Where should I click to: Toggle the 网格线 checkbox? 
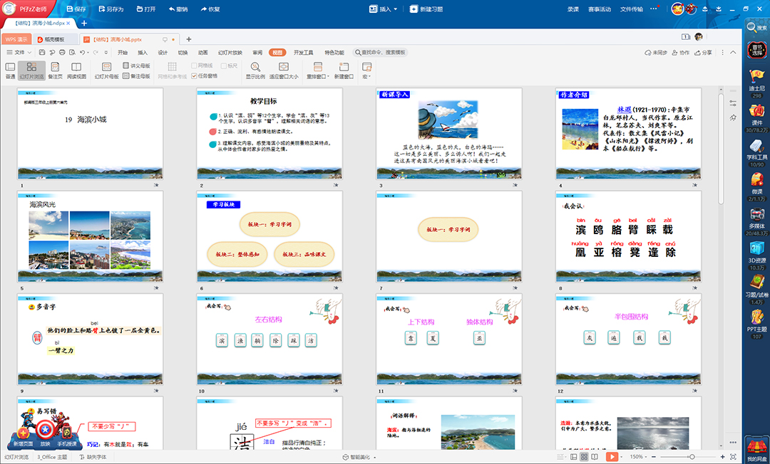[x=195, y=65]
